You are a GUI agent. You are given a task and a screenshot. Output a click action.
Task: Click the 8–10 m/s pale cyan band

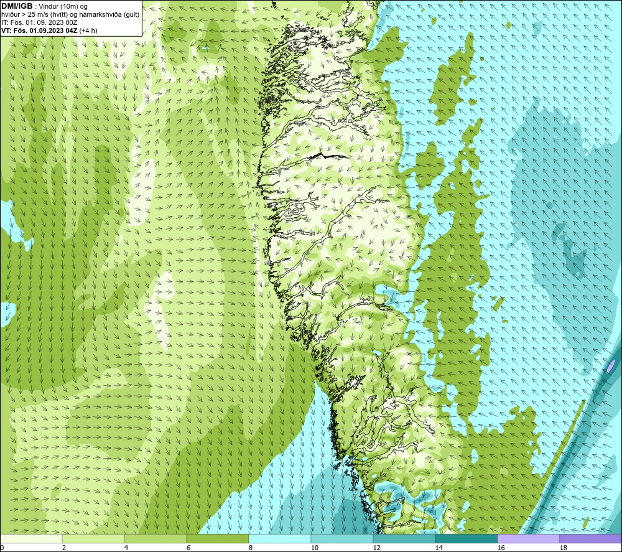(x=280, y=538)
